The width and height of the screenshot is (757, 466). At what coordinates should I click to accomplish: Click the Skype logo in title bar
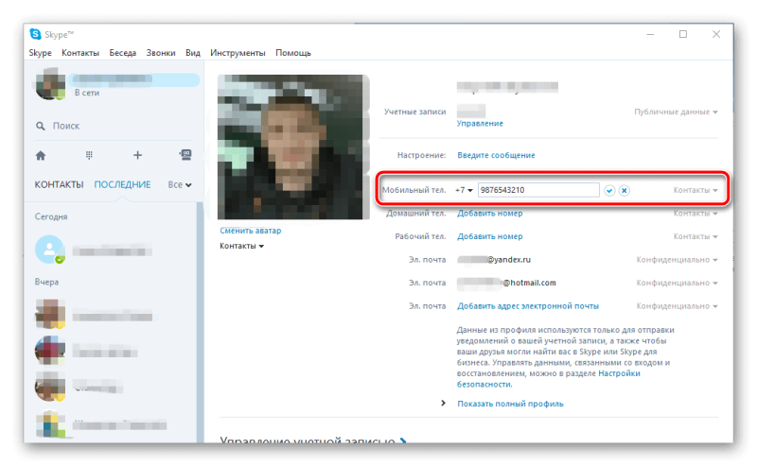[x=35, y=34]
